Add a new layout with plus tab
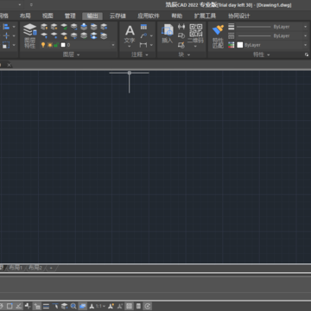311x311 pixels. (51, 268)
